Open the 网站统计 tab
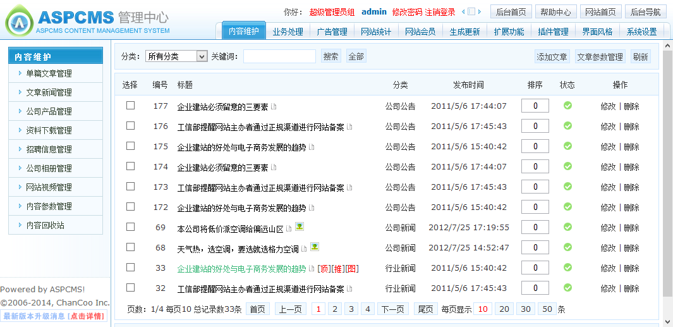This screenshot has height=327, width=673. (x=376, y=32)
